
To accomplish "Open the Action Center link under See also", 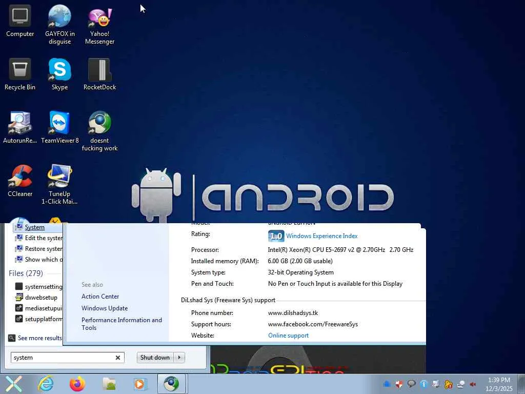I will [x=100, y=297].
